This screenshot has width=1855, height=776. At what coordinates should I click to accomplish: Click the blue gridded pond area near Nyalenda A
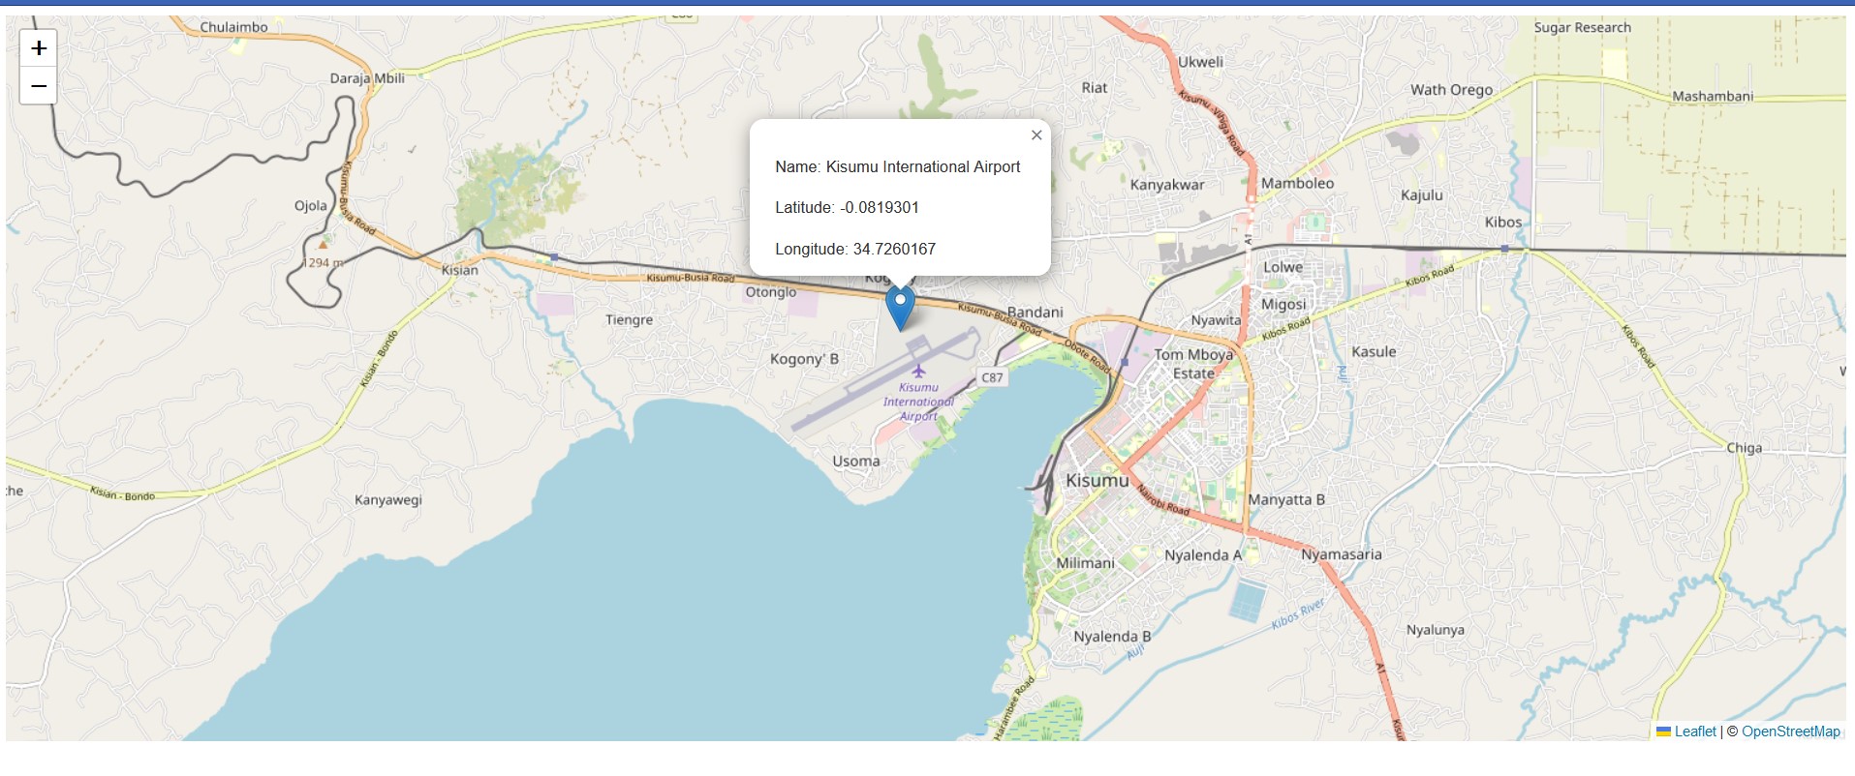[x=1246, y=601]
